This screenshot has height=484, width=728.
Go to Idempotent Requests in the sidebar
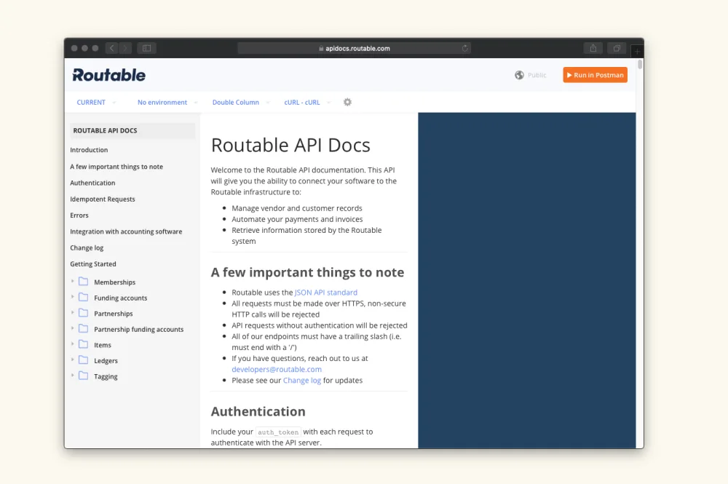103,199
